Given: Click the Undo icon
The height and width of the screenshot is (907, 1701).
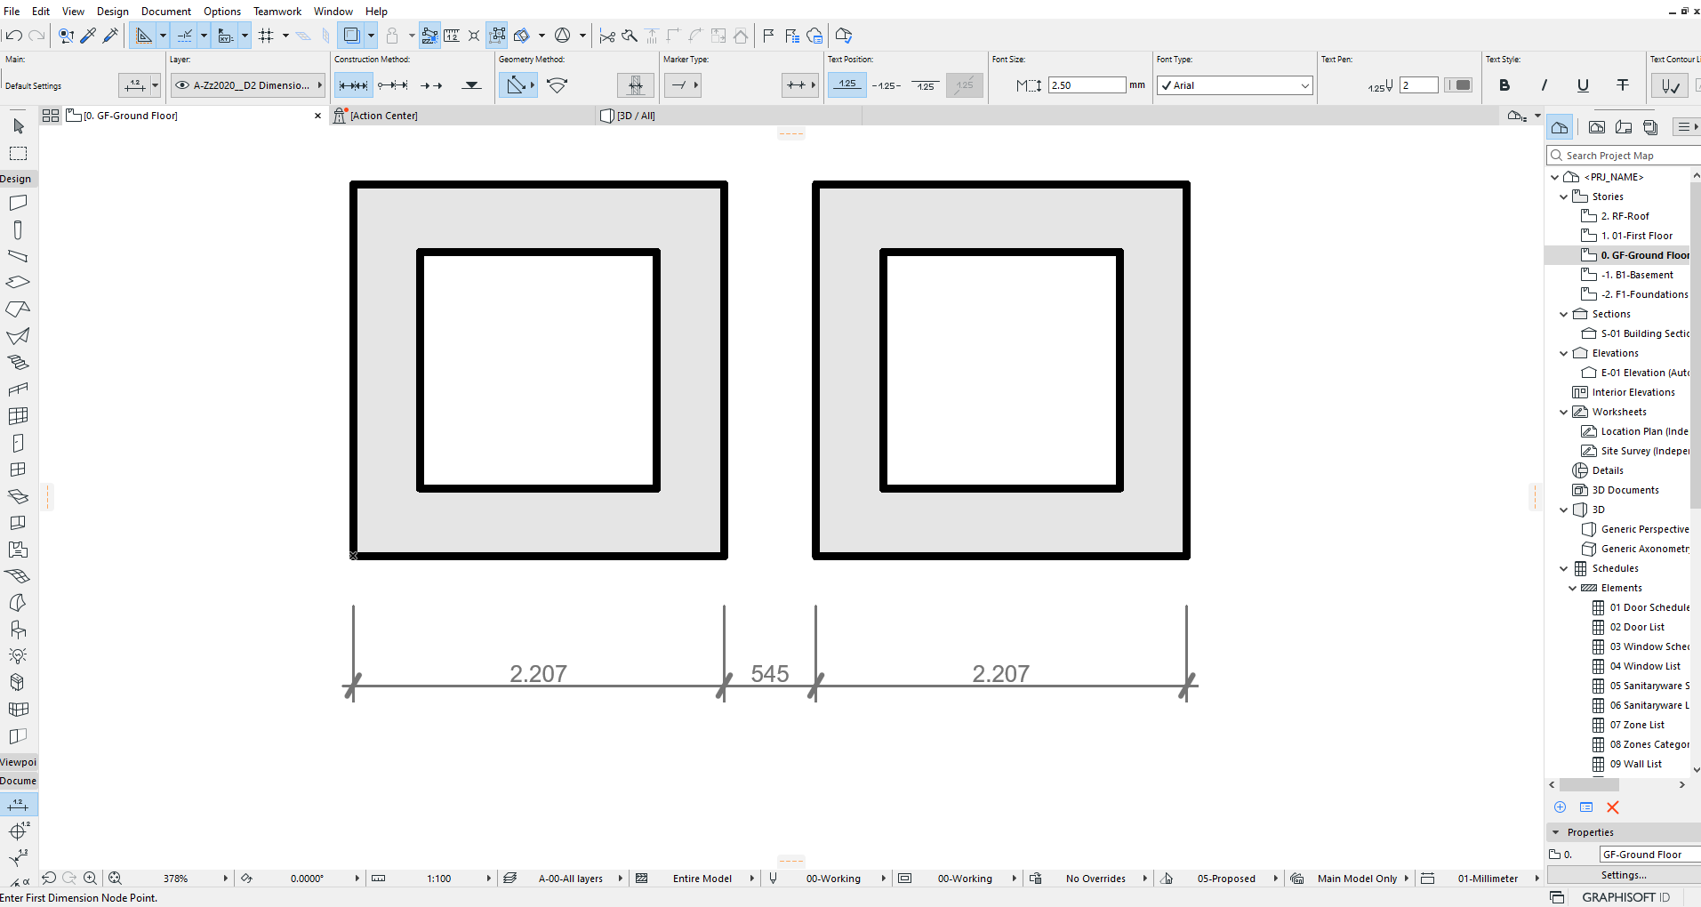Looking at the screenshot, I should [x=13, y=36].
